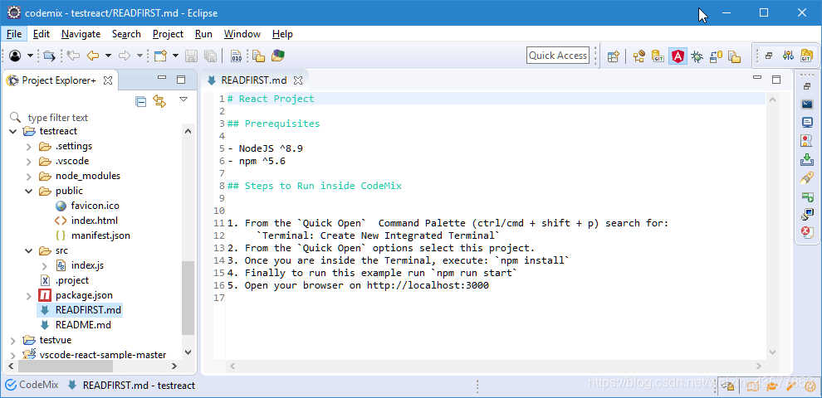Image resolution: width=822 pixels, height=398 pixels.
Task: Focus the Quick Access search box
Action: [558, 56]
